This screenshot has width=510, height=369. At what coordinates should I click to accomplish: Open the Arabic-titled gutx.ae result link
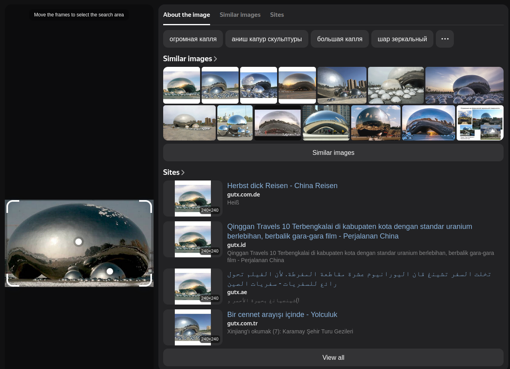tap(359, 279)
